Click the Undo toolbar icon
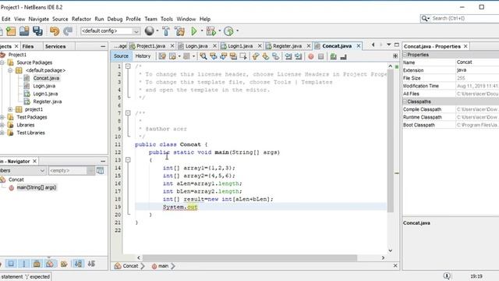 (x=55, y=31)
